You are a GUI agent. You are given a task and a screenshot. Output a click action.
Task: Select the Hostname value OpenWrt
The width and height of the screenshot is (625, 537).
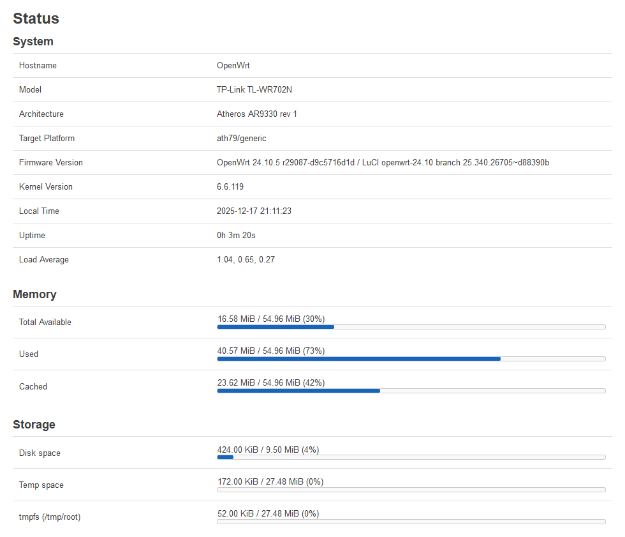coord(233,66)
